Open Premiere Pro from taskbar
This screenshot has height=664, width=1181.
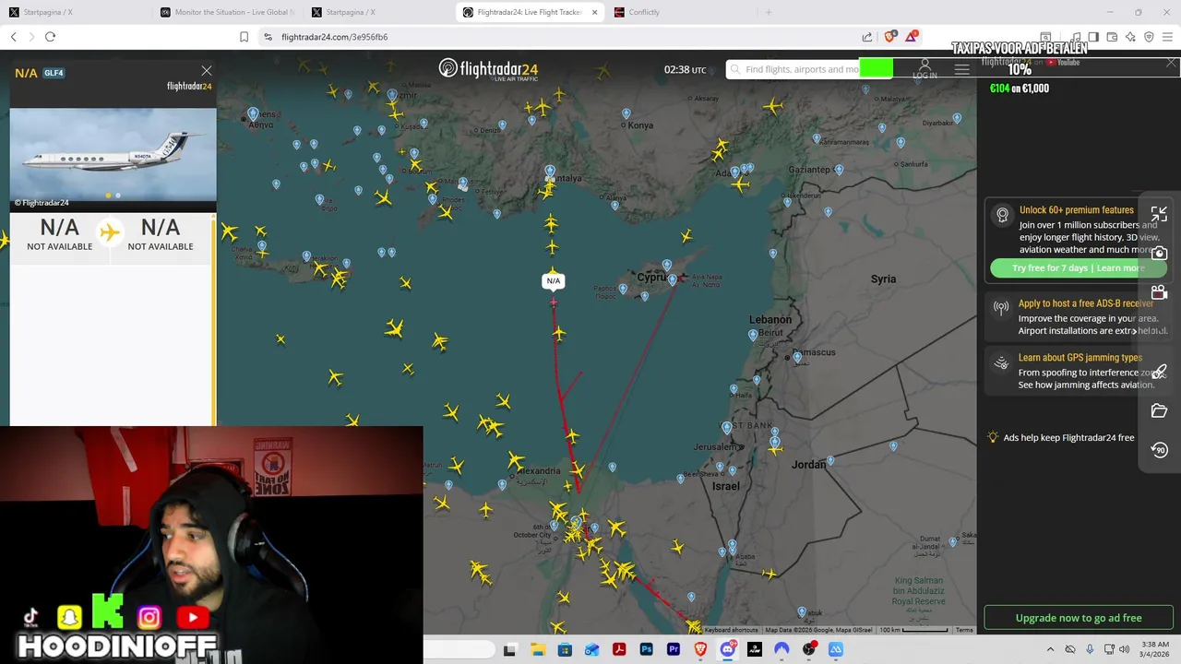pos(674,649)
